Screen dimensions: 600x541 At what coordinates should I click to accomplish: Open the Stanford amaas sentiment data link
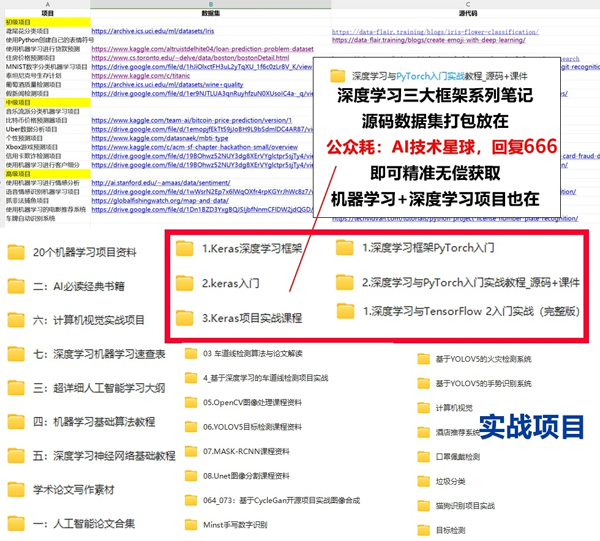tap(160, 183)
